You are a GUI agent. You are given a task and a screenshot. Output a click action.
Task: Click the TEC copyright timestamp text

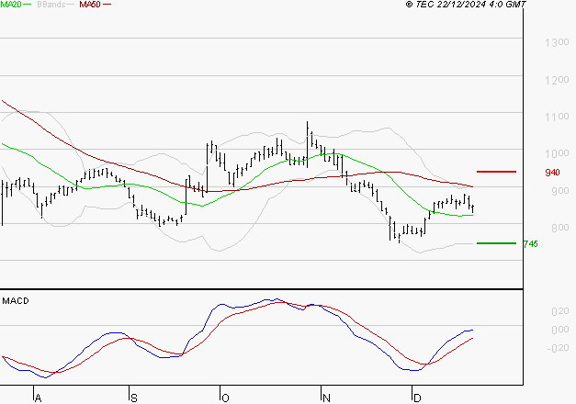click(x=466, y=5)
